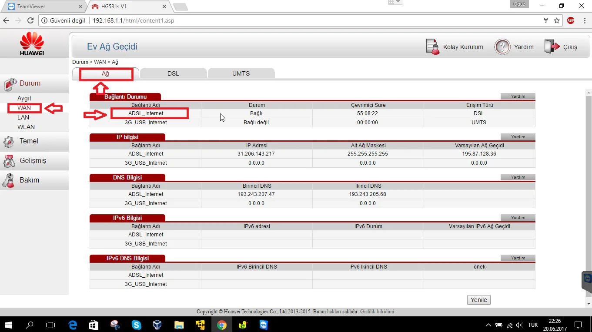Open the Windows Start menu
592x332 pixels.
tap(9, 325)
